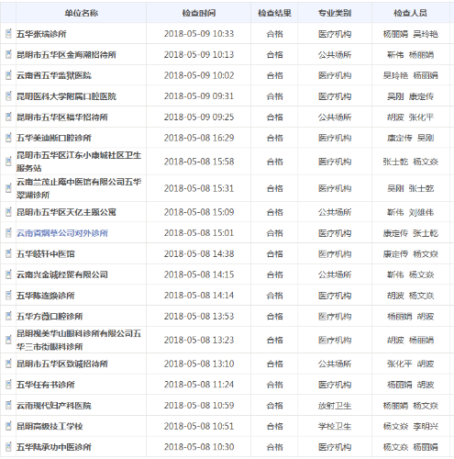This screenshot has height=459, width=454.
Task: Open 五华岐轩中医馆 unit name
Action: click(46, 253)
